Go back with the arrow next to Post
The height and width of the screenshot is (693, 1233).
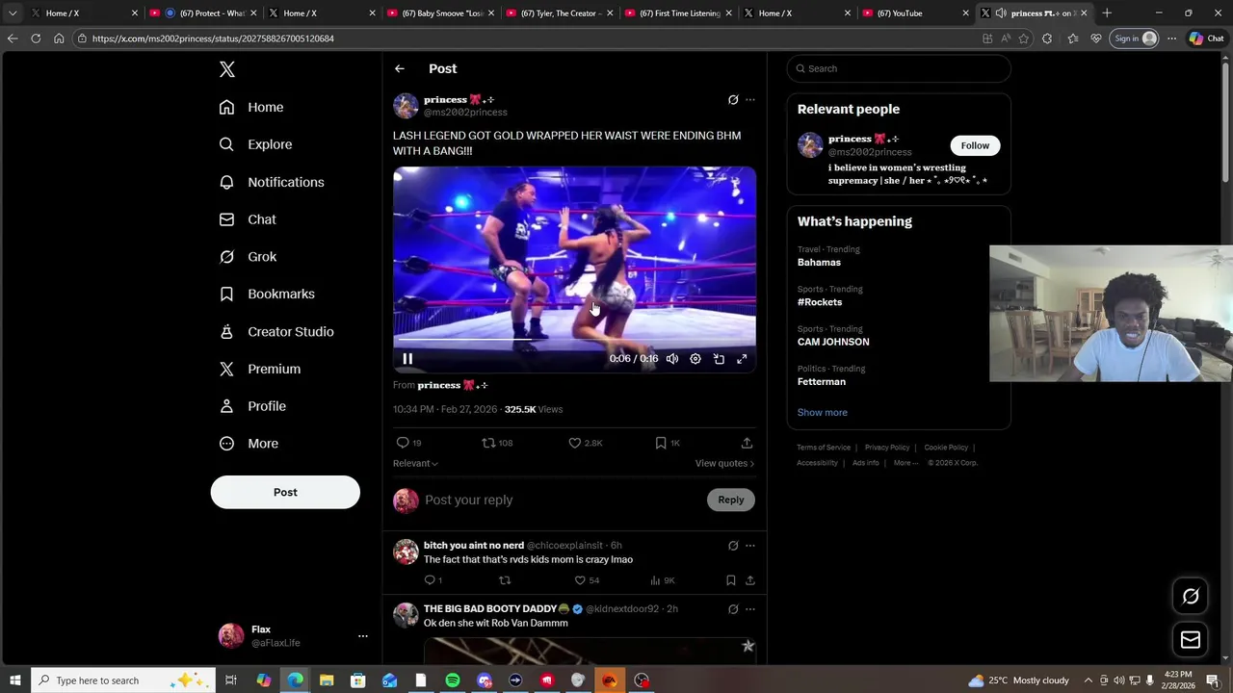400,68
